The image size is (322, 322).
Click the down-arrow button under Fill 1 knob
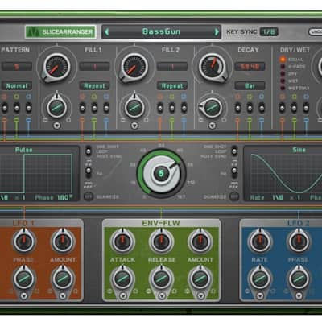57,126
